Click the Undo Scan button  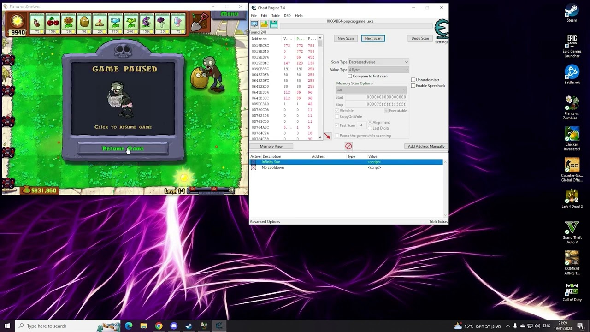(x=420, y=38)
